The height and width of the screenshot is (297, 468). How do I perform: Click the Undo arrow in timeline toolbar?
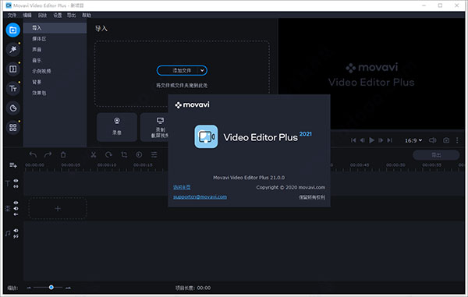33,155
